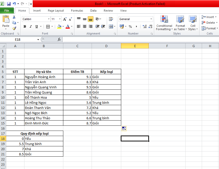Open Conditional Formatting menu
Screen dimensions: 219x169
pyautogui.click(x=164, y=23)
